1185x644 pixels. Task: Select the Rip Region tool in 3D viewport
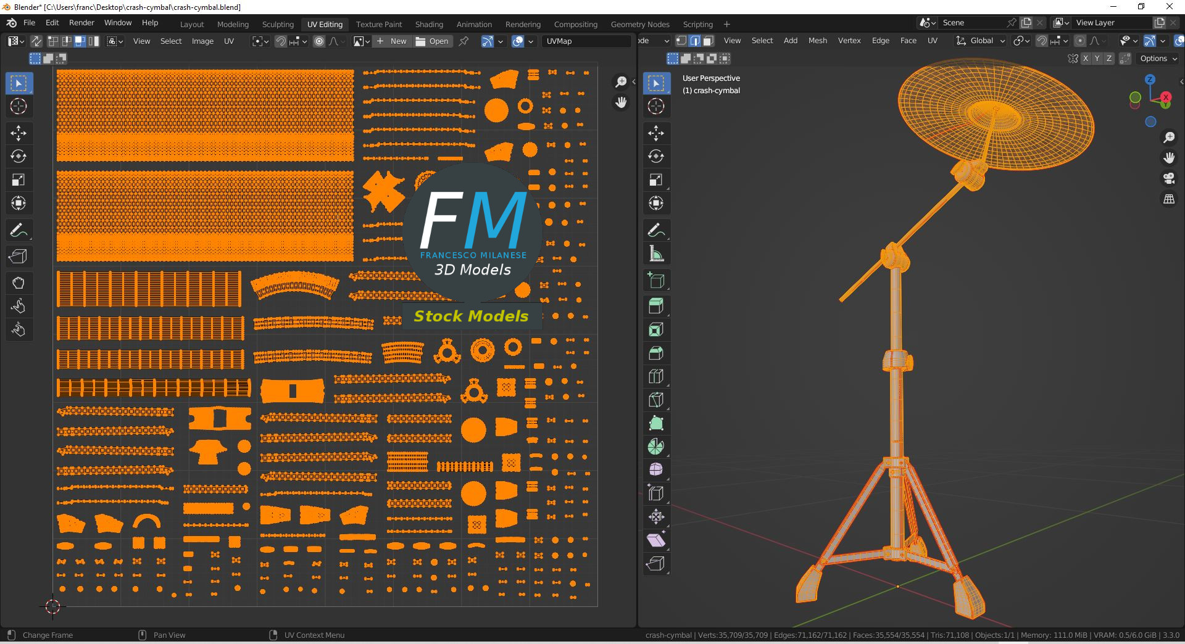pos(656,564)
